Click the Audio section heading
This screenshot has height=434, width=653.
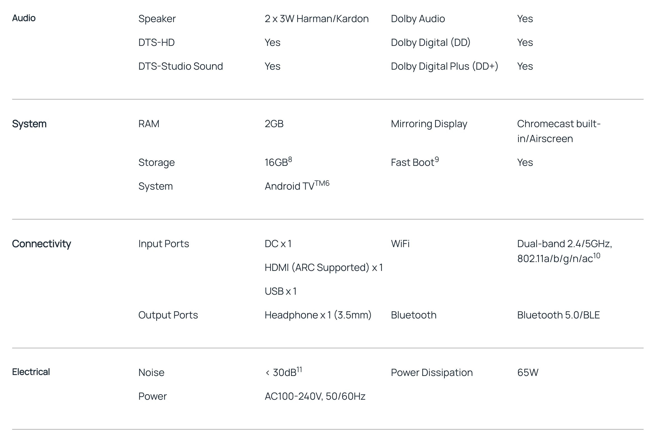pyautogui.click(x=24, y=18)
